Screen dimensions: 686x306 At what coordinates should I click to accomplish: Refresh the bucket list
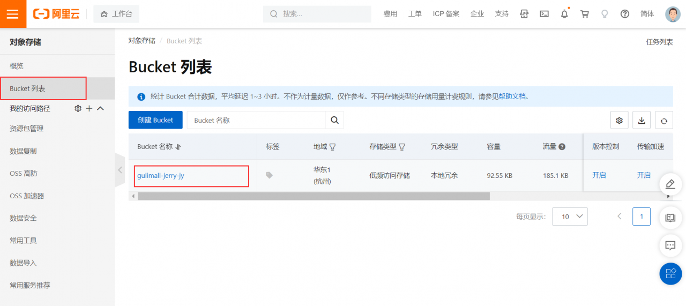pos(663,121)
